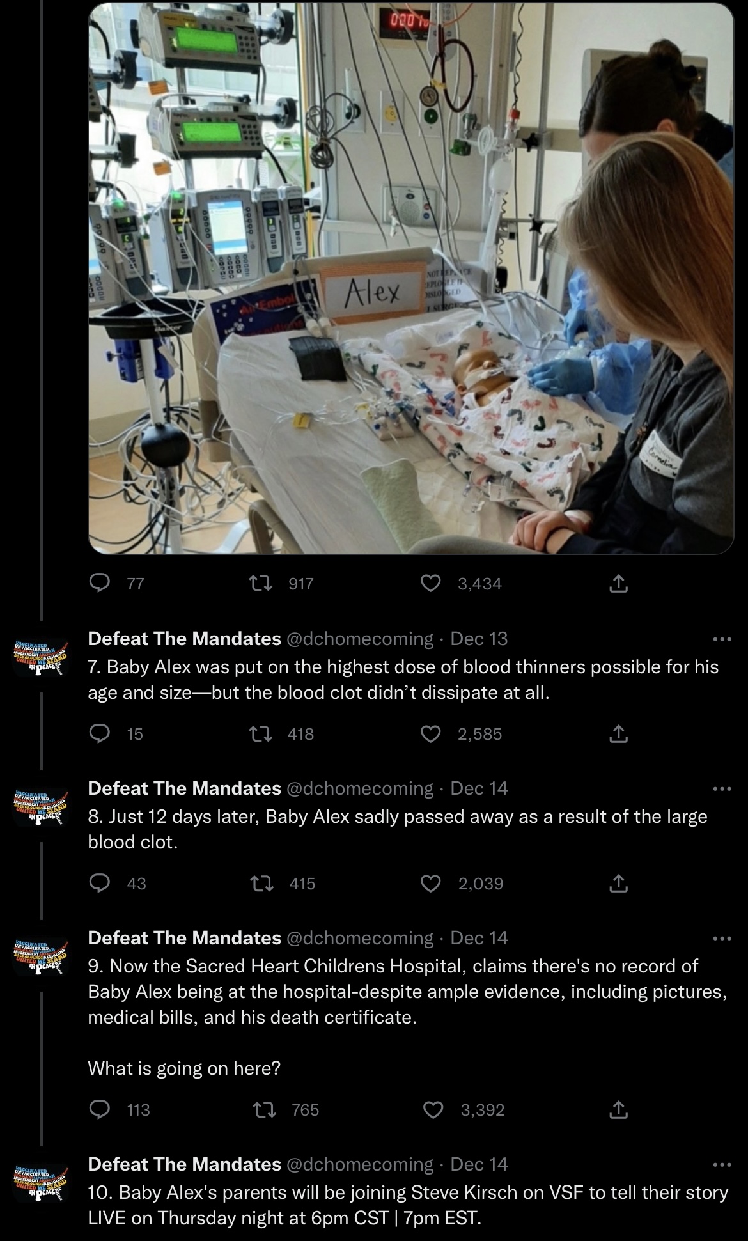748x1241 pixels.
Task: Open more options for tweet 7
Action: coord(721,639)
